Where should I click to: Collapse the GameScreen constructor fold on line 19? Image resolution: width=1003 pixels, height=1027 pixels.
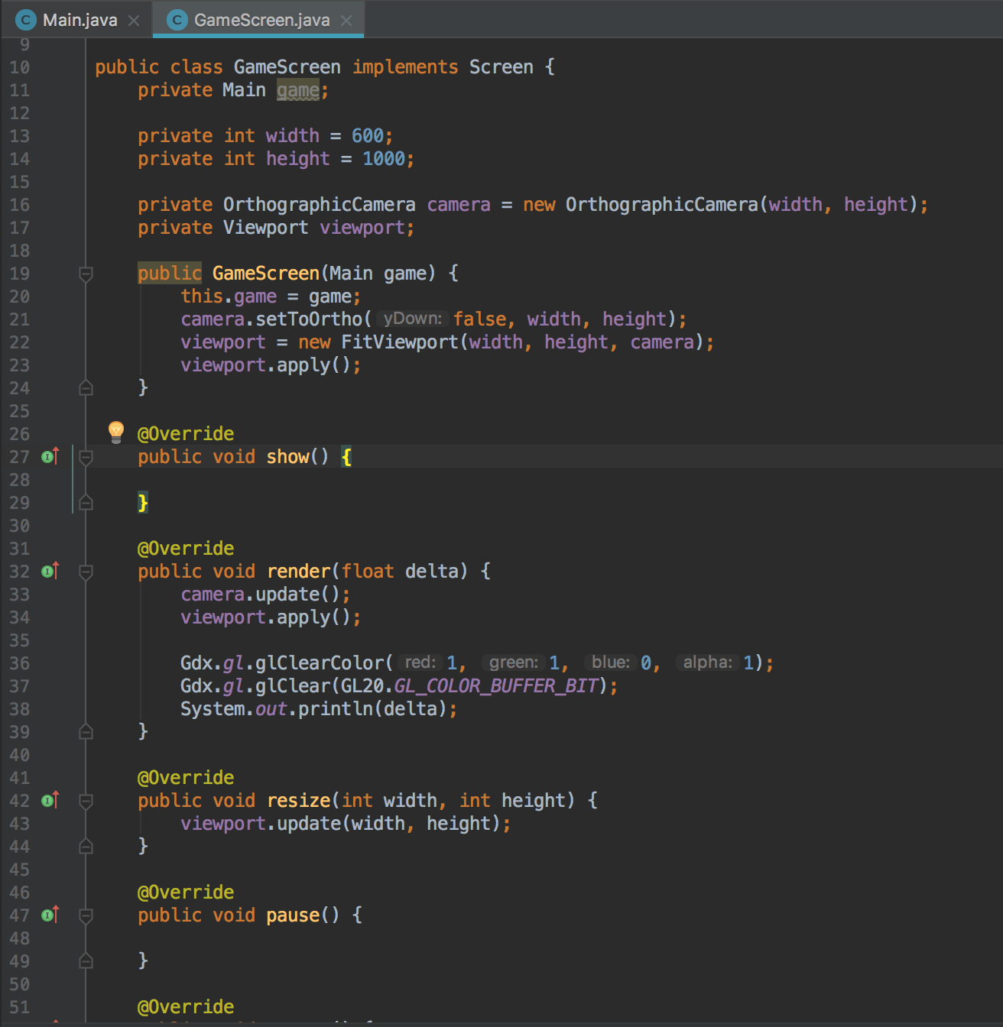86,274
